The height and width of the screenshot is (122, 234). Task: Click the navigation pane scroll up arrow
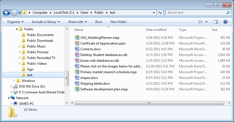pos(67,29)
